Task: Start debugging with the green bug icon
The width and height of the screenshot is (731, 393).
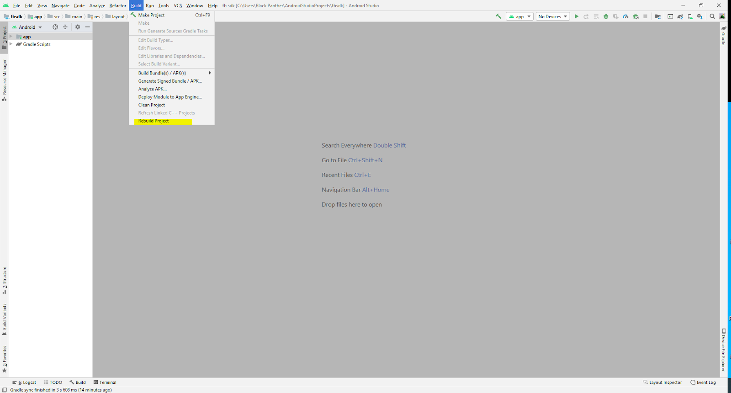Action: tap(606, 16)
